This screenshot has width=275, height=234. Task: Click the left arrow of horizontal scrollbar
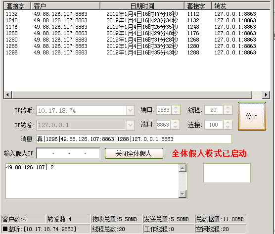(x=8, y=94)
